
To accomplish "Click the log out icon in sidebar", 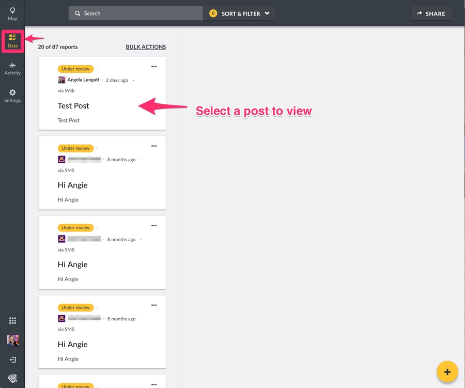I will click(12, 360).
